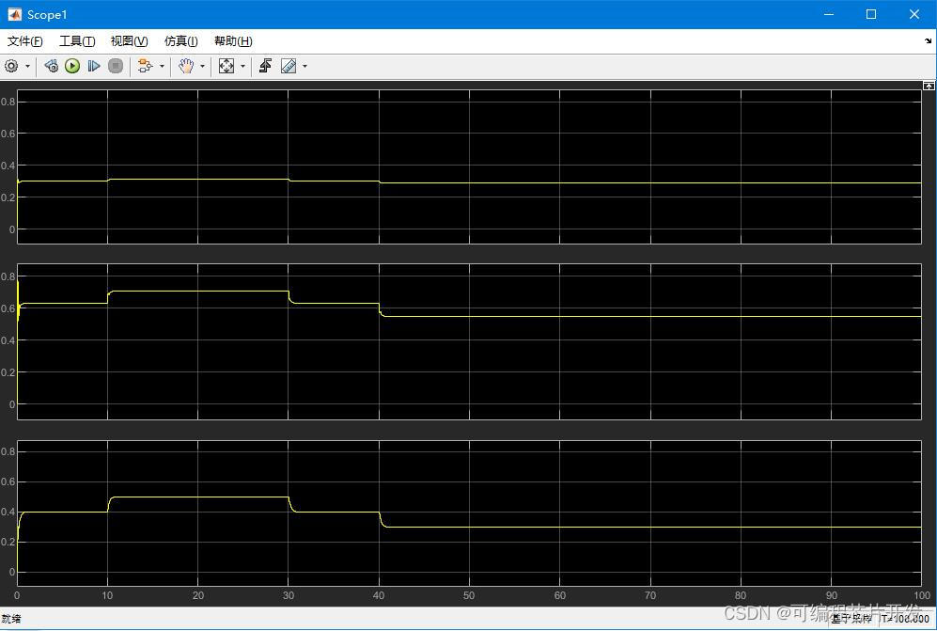Image resolution: width=937 pixels, height=631 pixels.
Task: Minimize the Scope1 window
Action: (x=828, y=14)
